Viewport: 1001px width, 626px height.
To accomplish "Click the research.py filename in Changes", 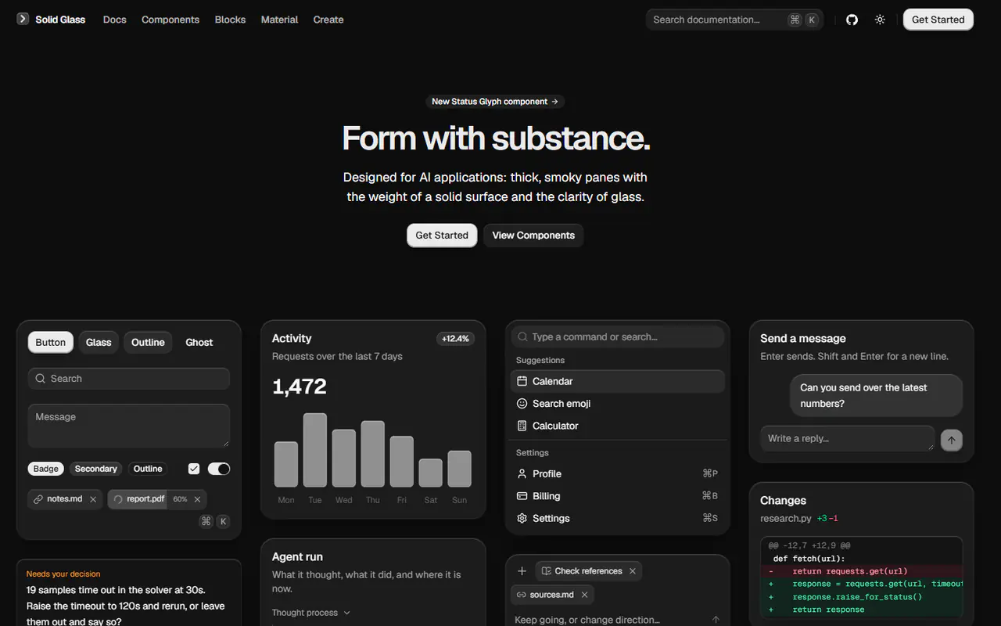I will pos(786,519).
